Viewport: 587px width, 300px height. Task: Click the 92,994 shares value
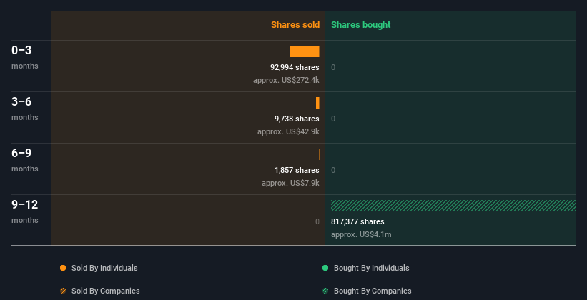[295, 67]
